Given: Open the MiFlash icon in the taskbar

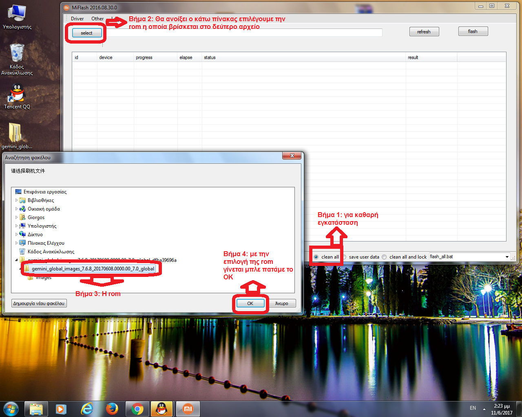Looking at the screenshot, I should [188, 409].
